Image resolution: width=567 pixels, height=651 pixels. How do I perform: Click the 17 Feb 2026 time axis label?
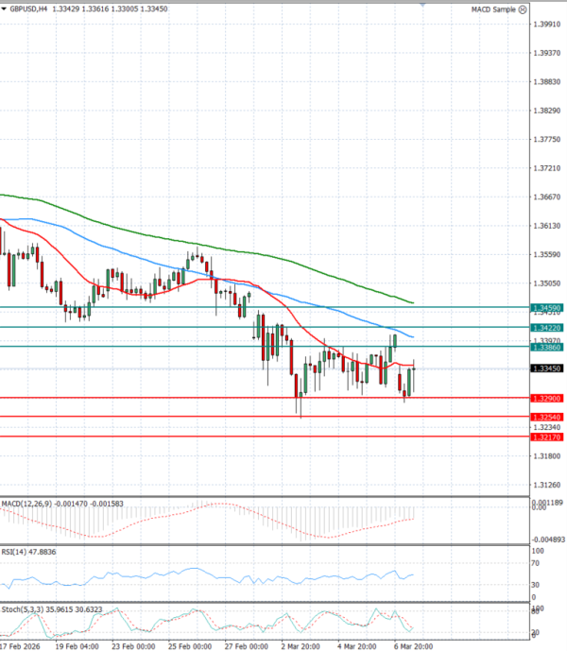21,645
